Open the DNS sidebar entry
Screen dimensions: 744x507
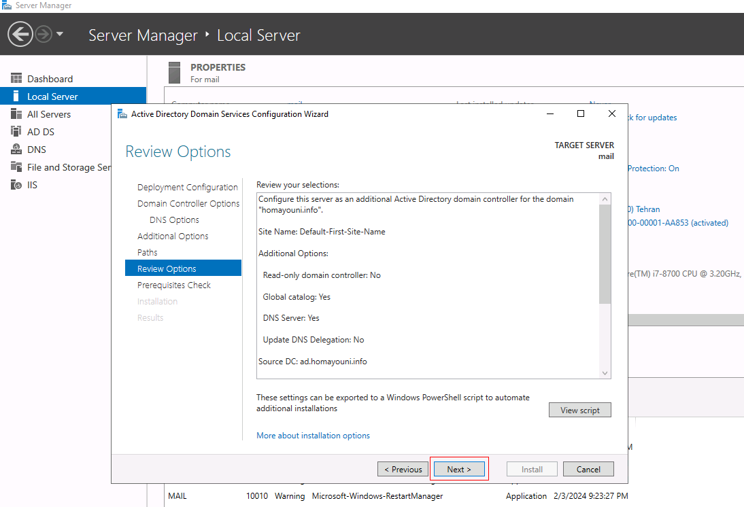click(37, 150)
